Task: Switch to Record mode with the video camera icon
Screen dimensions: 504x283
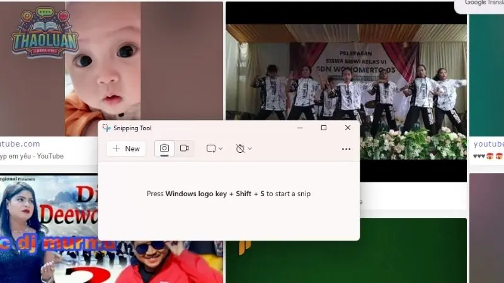Action: click(185, 148)
